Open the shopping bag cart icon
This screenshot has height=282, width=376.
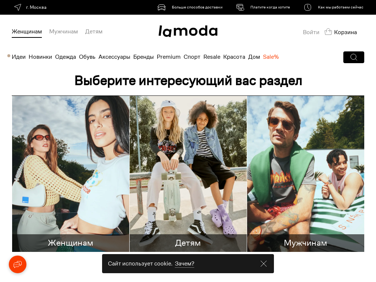(328, 32)
